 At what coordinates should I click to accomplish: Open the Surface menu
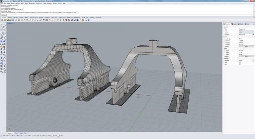(x=18, y=3)
